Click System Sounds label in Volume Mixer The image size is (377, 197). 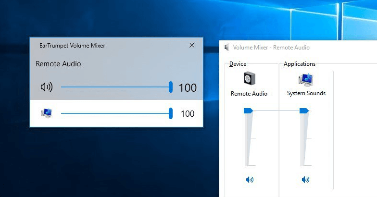click(306, 93)
